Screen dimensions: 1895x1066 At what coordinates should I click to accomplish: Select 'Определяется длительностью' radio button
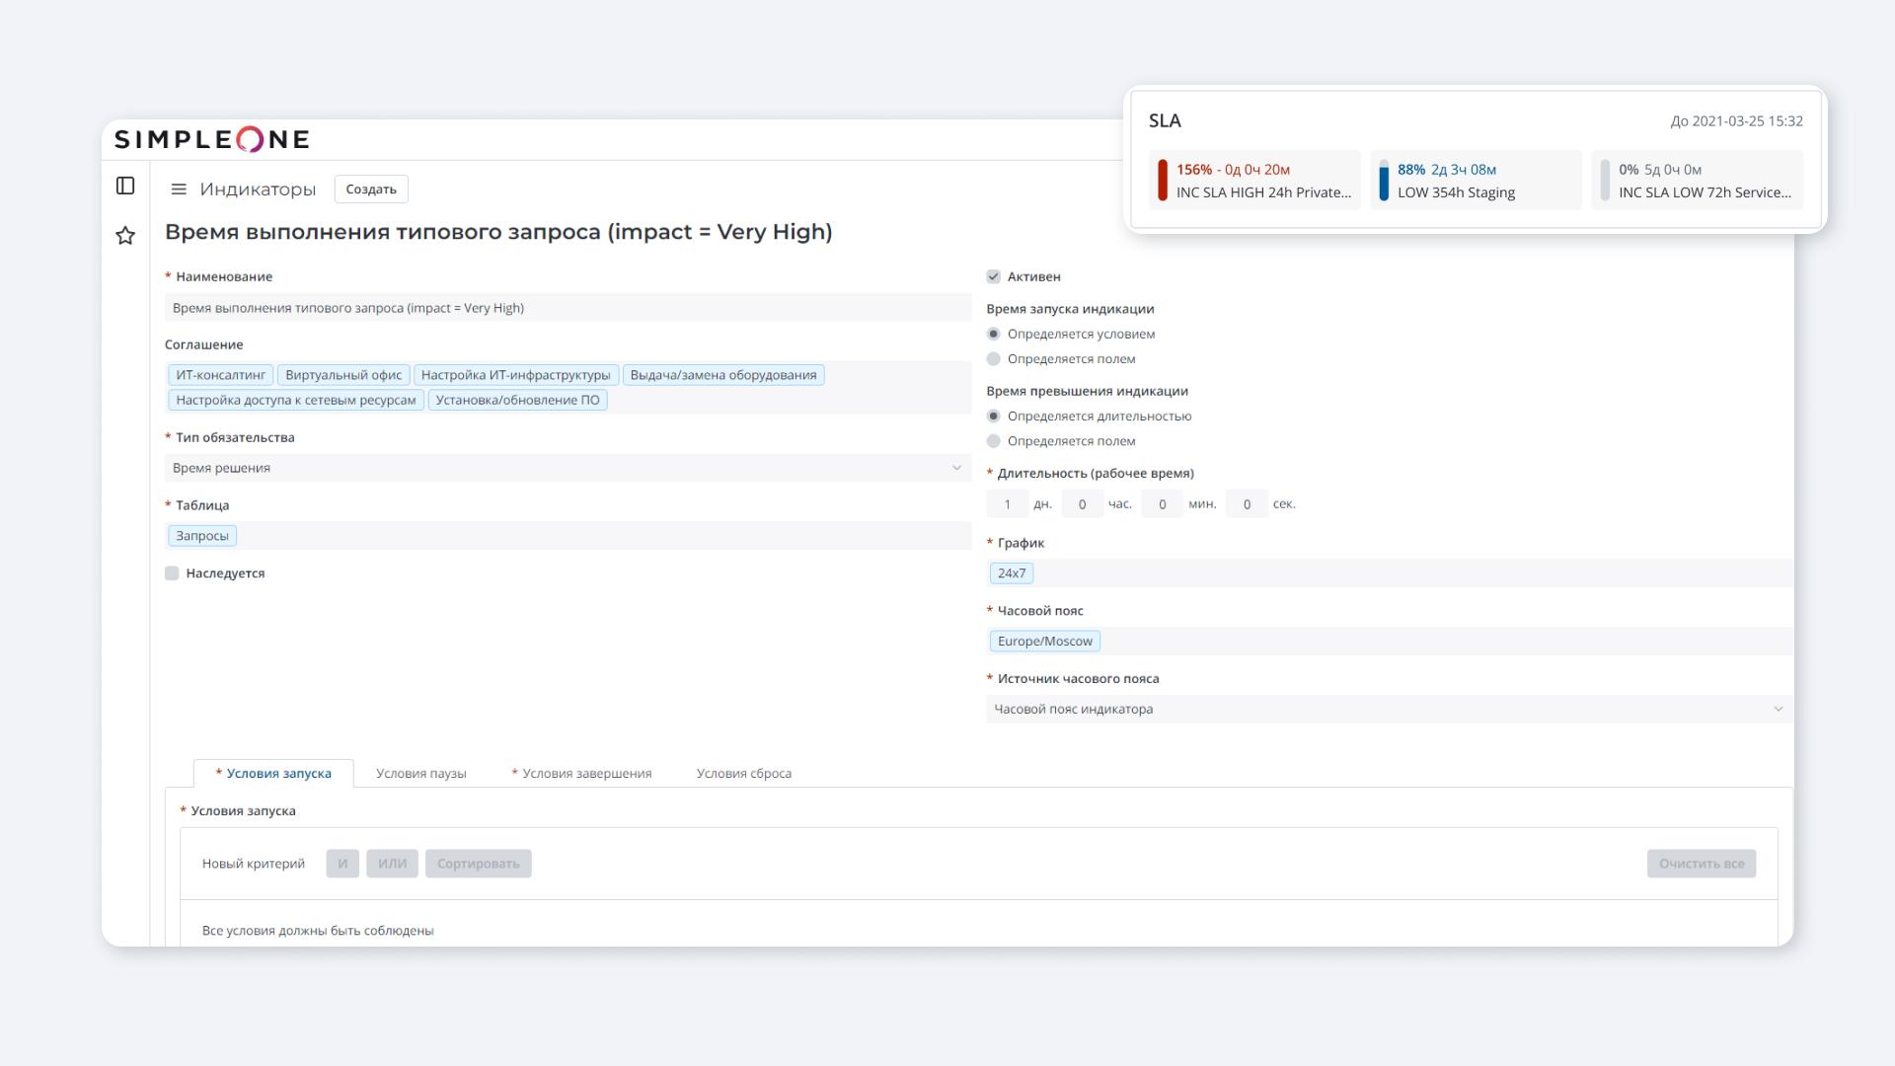[994, 416]
